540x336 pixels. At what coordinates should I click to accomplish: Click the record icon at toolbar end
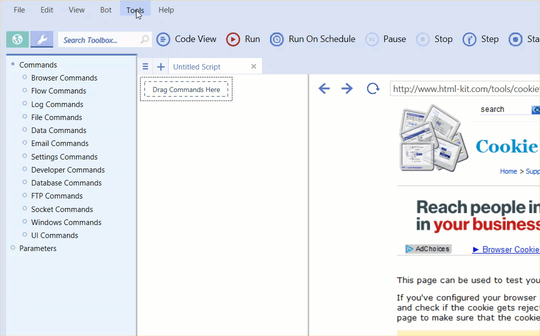515,39
